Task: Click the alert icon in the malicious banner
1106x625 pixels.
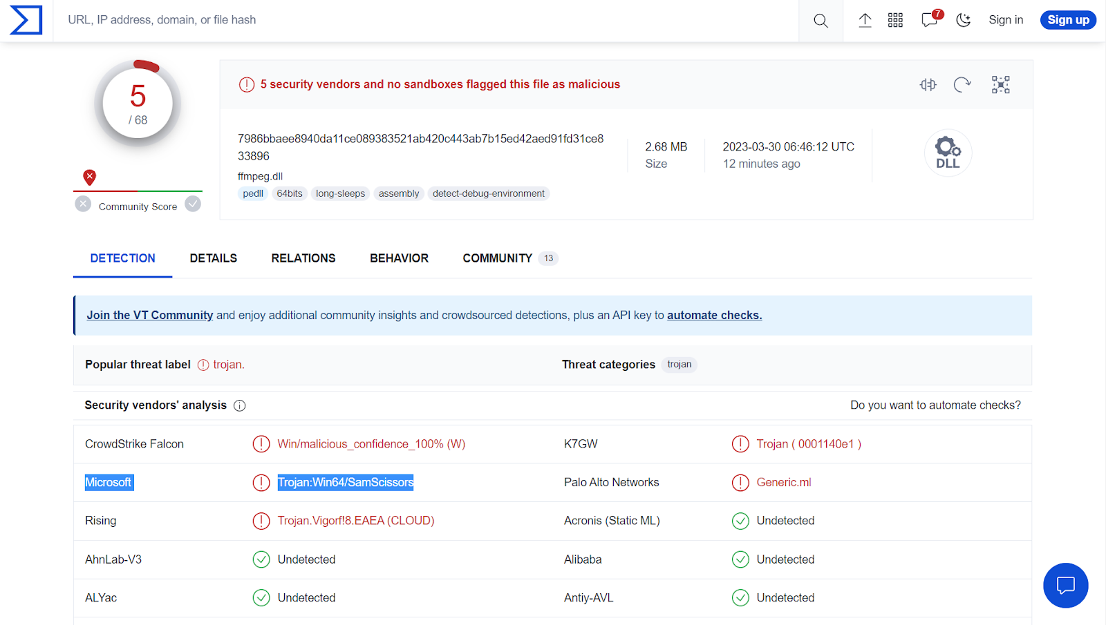Action: [247, 84]
